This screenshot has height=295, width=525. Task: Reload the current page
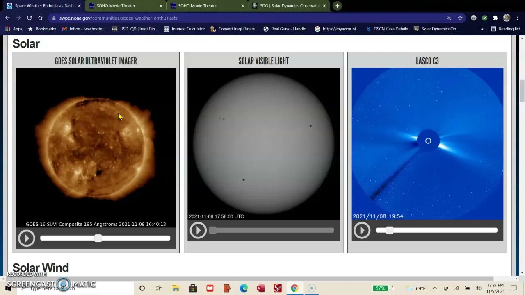pos(29,18)
